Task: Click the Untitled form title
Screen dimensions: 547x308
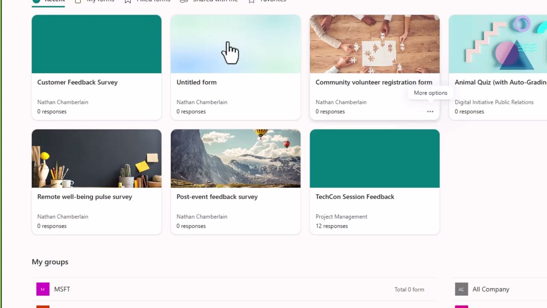Action: pyautogui.click(x=197, y=82)
